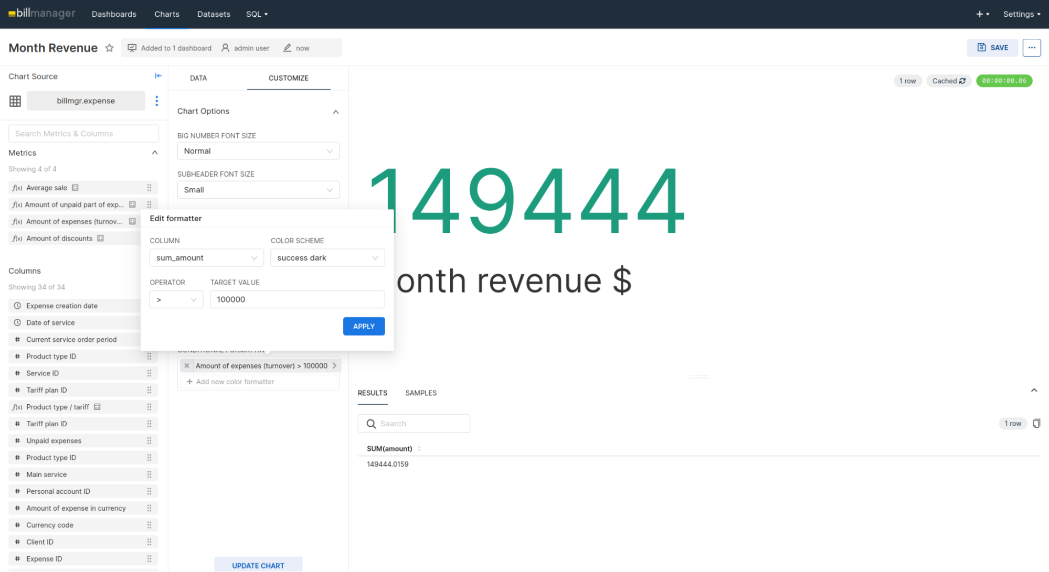Click UPDATE CHART

tap(258, 565)
